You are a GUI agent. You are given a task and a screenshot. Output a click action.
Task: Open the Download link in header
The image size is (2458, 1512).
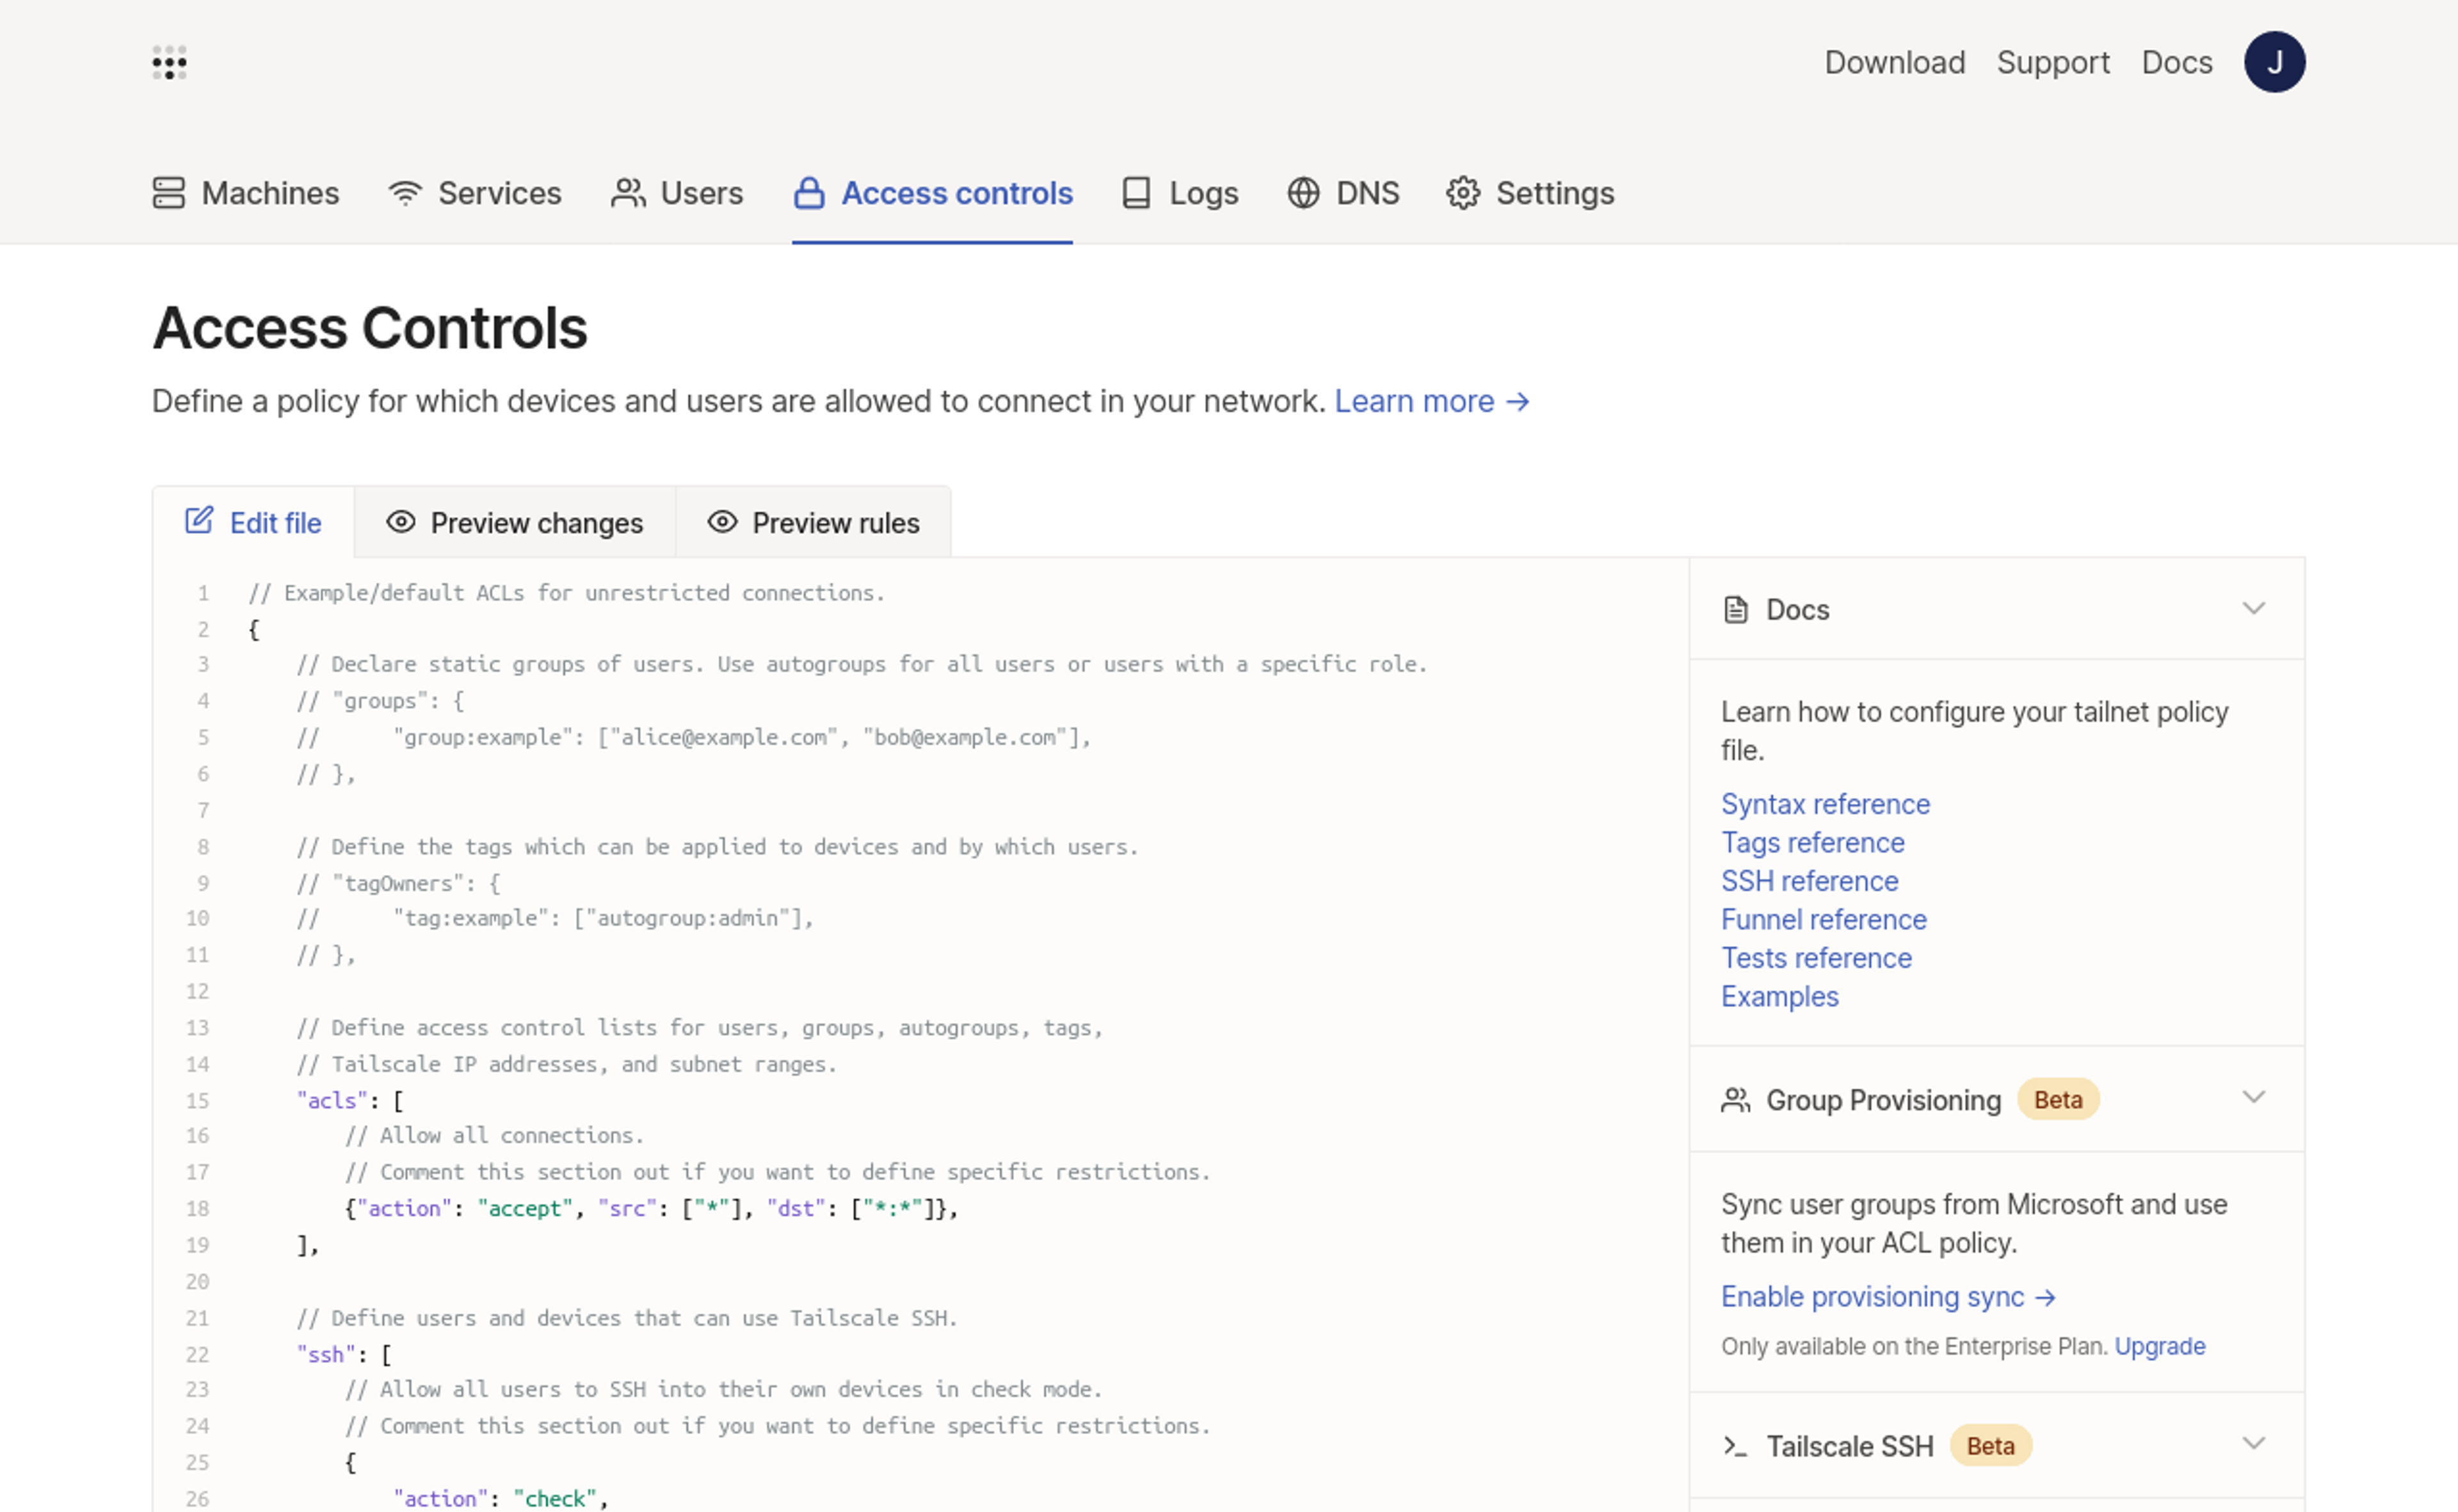tap(1894, 62)
